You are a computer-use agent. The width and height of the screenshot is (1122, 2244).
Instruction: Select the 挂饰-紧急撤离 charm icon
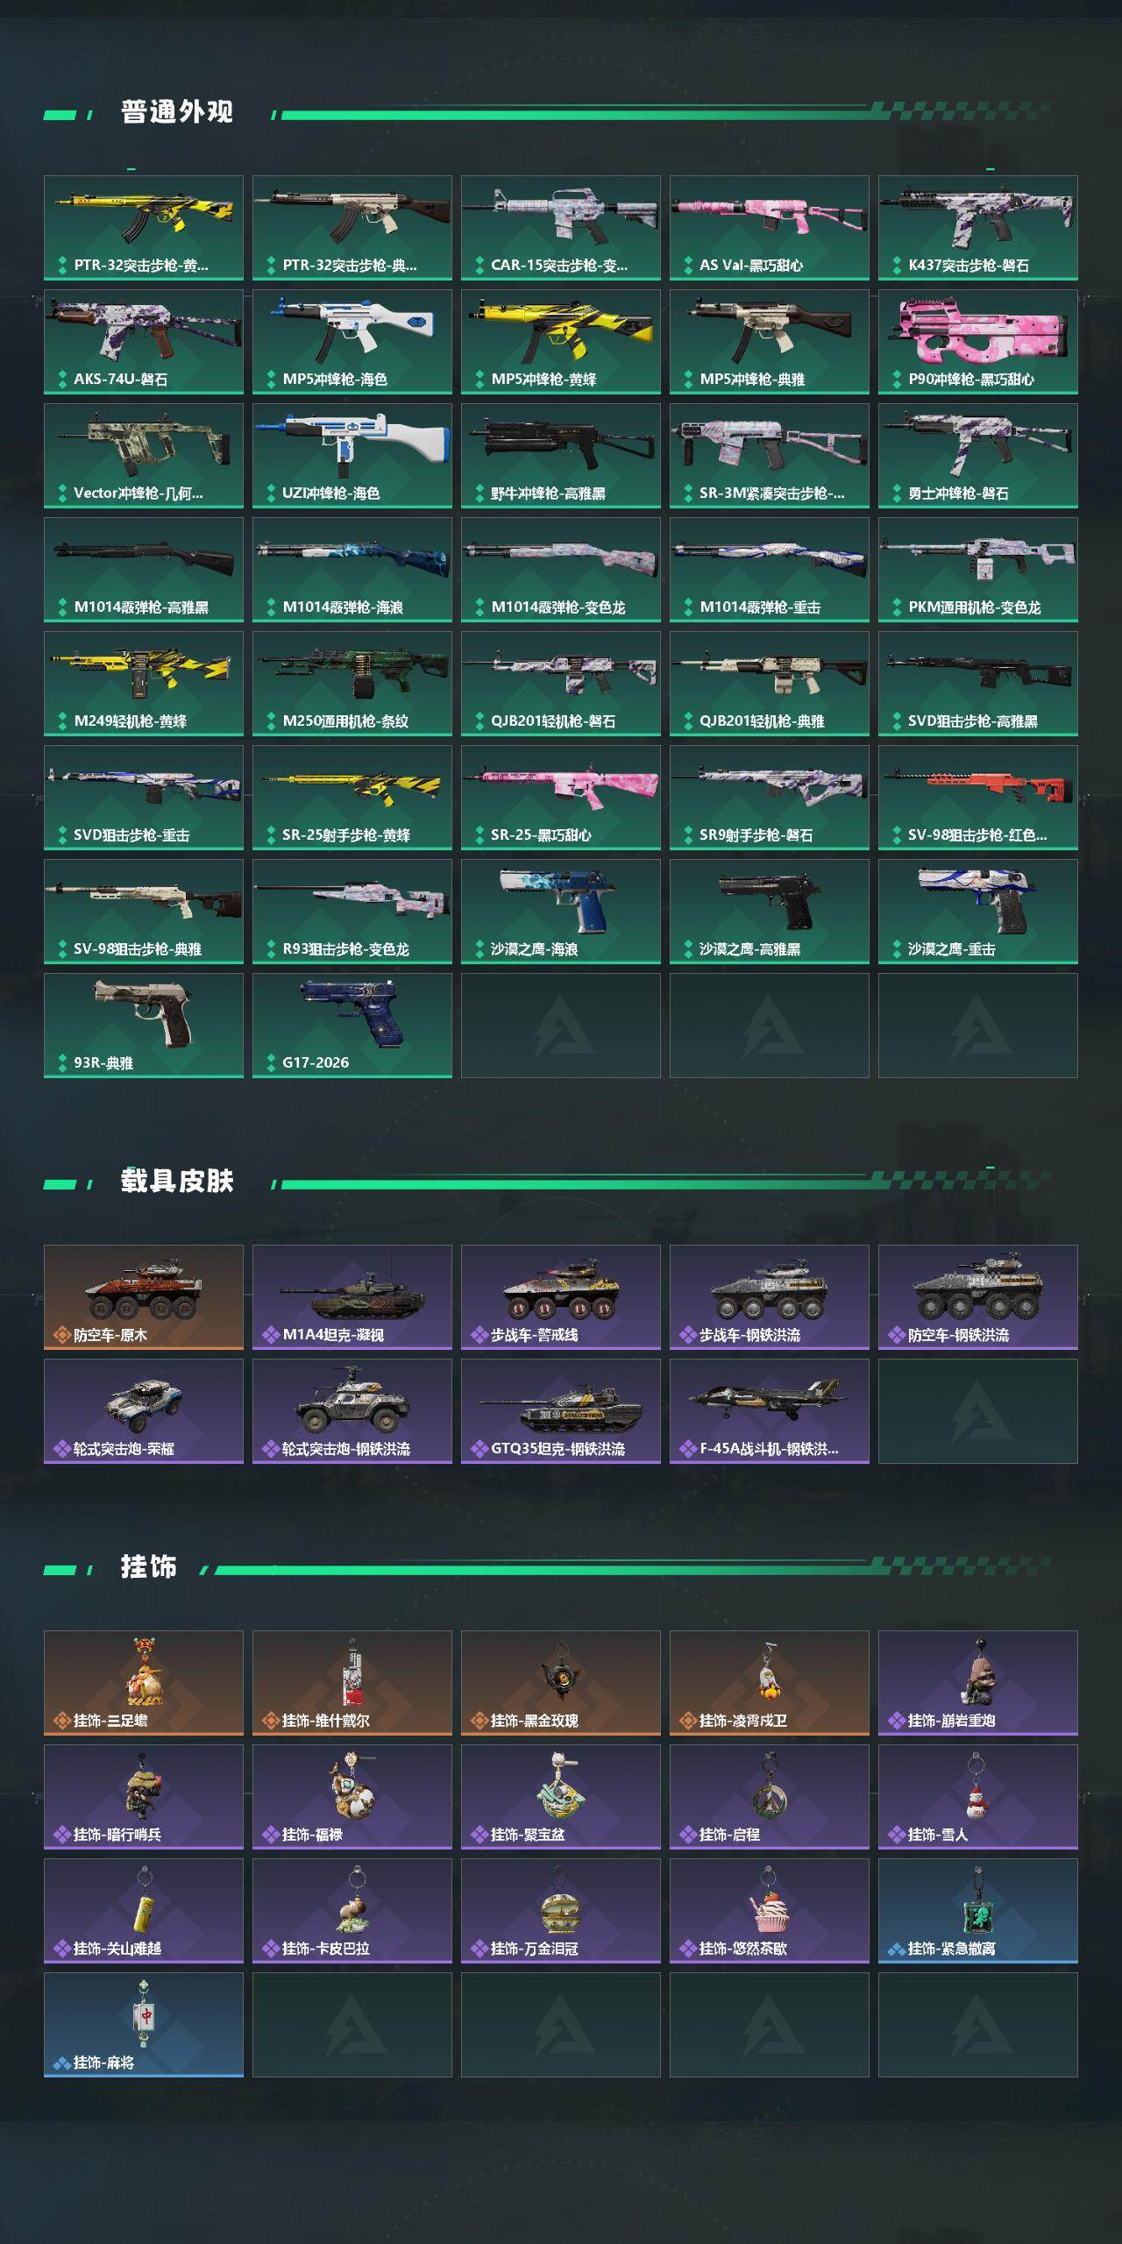click(978, 1911)
